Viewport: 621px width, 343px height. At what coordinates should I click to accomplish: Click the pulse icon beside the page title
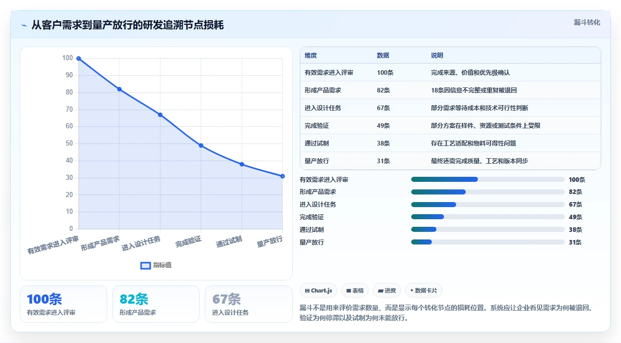[24, 25]
